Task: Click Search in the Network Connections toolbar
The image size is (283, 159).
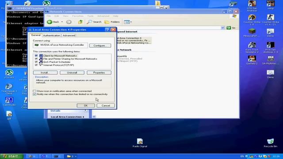Action: pyautogui.click(x=94, y=22)
